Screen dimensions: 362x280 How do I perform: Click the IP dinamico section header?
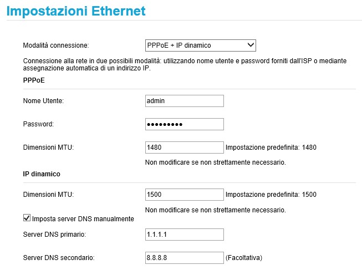[42, 174]
